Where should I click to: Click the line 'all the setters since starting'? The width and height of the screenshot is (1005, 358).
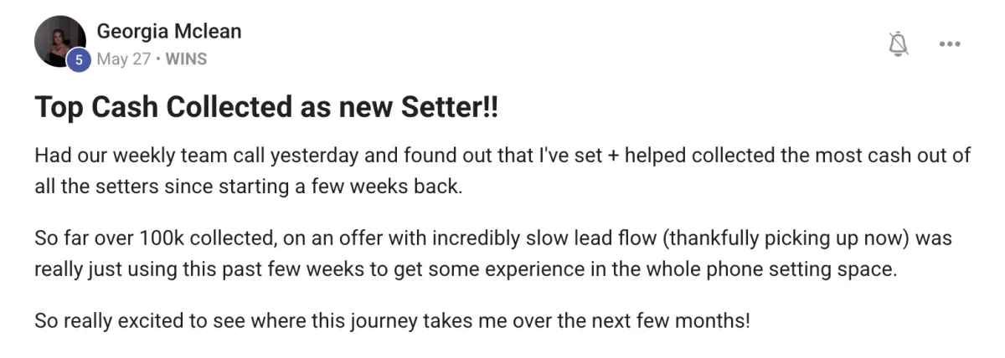(248, 186)
